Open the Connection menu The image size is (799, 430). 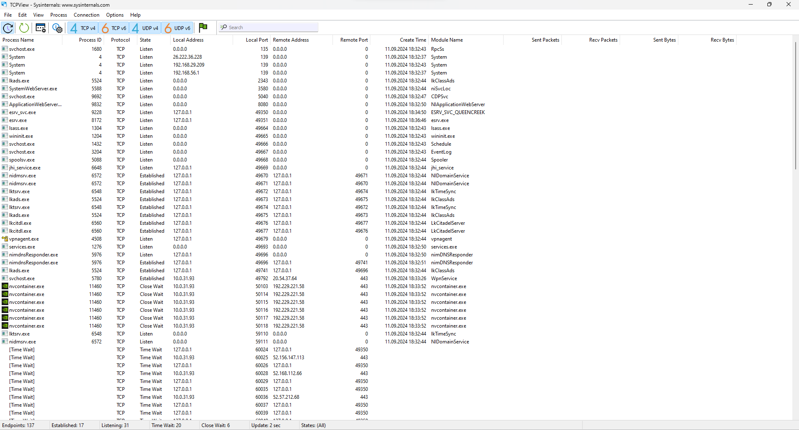pyautogui.click(x=87, y=15)
